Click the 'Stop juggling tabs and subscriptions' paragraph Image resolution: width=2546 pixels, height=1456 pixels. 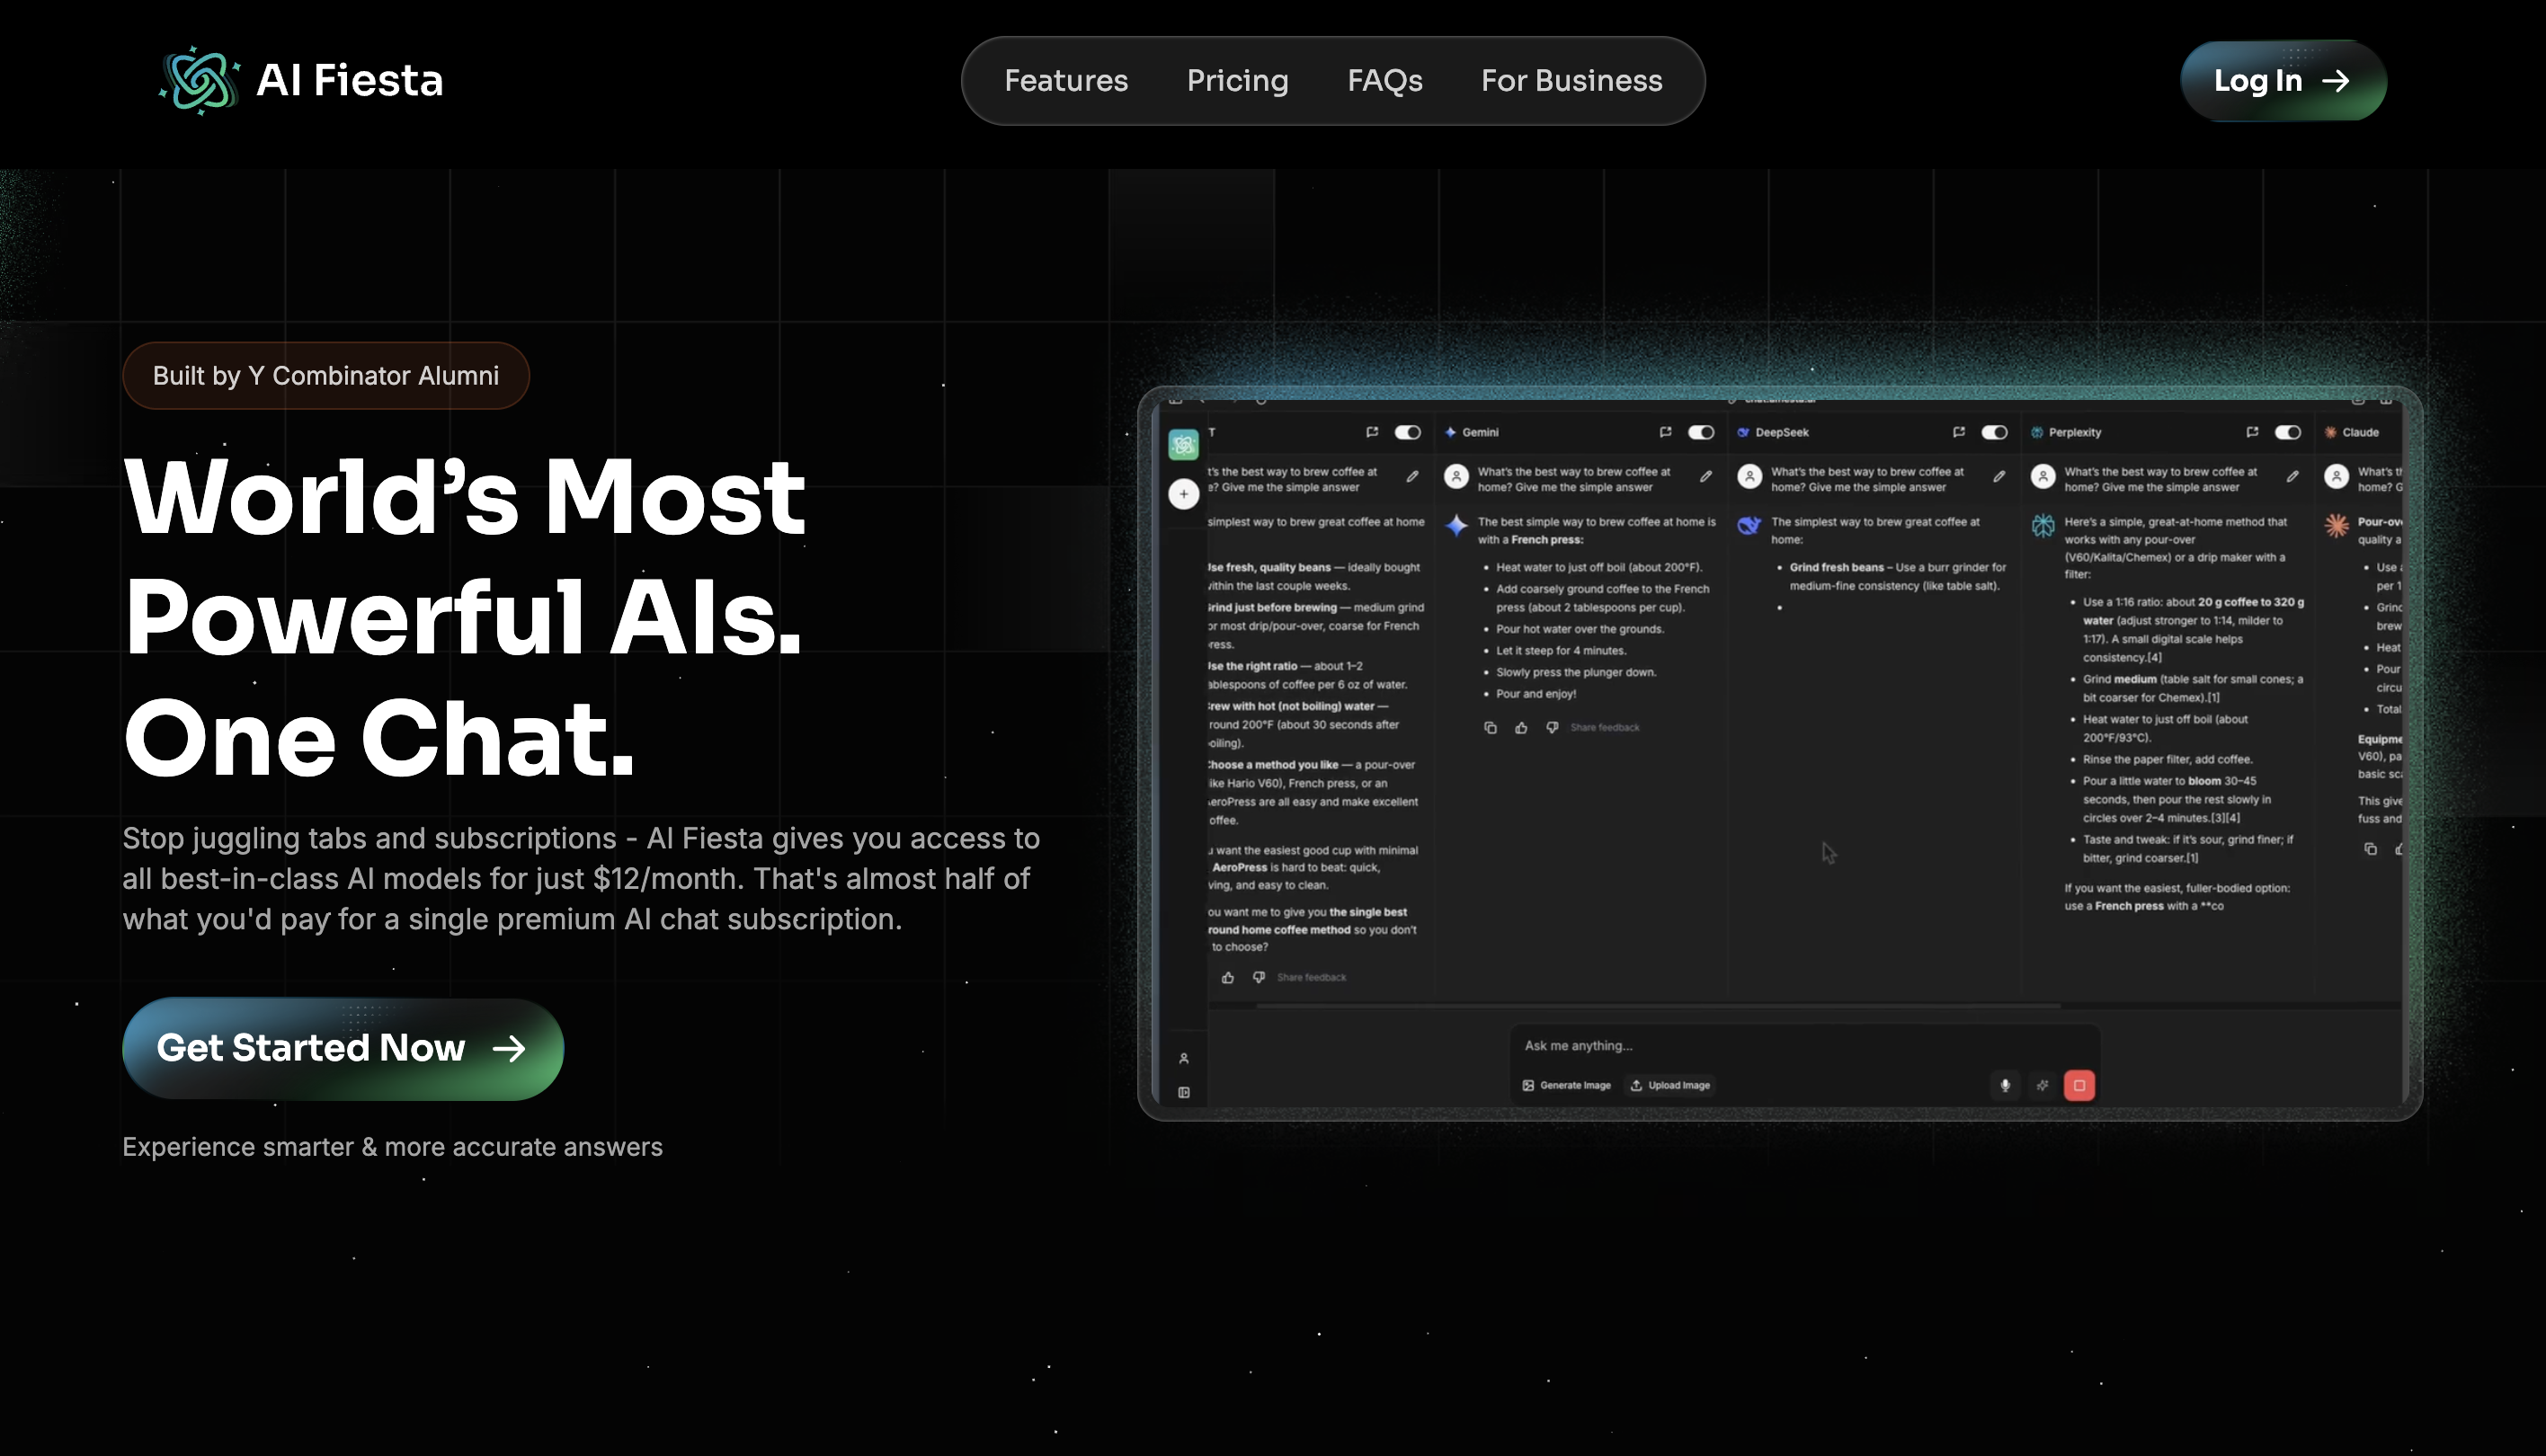(x=581, y=879)
